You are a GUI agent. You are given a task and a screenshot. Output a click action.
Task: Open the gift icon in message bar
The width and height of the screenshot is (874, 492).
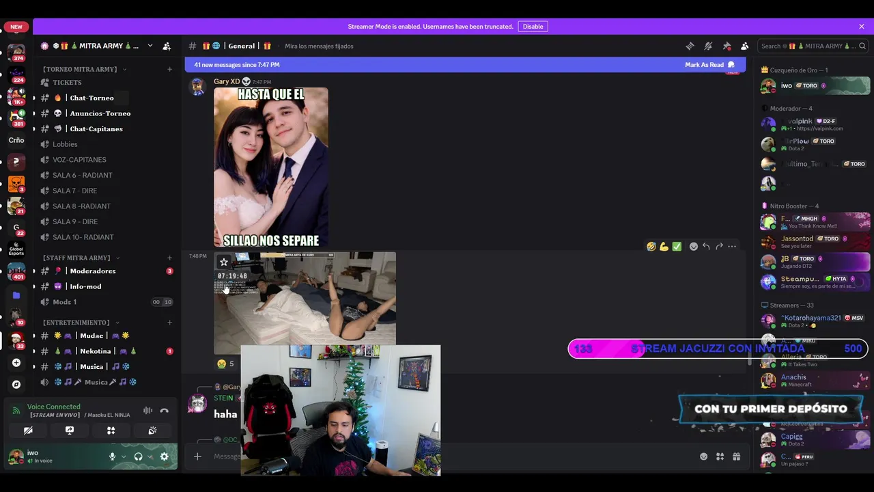coord(736,456)
